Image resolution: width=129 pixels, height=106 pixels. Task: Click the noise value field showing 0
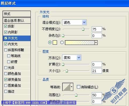tap(97, 36)
